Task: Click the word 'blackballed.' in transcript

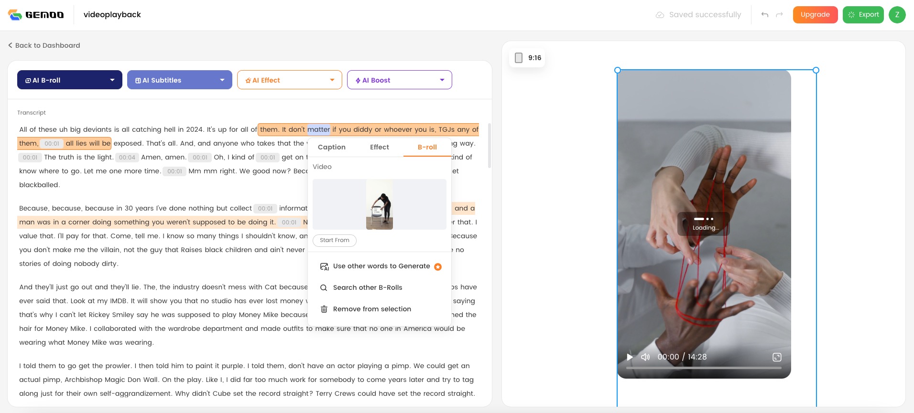Action: 40,185
